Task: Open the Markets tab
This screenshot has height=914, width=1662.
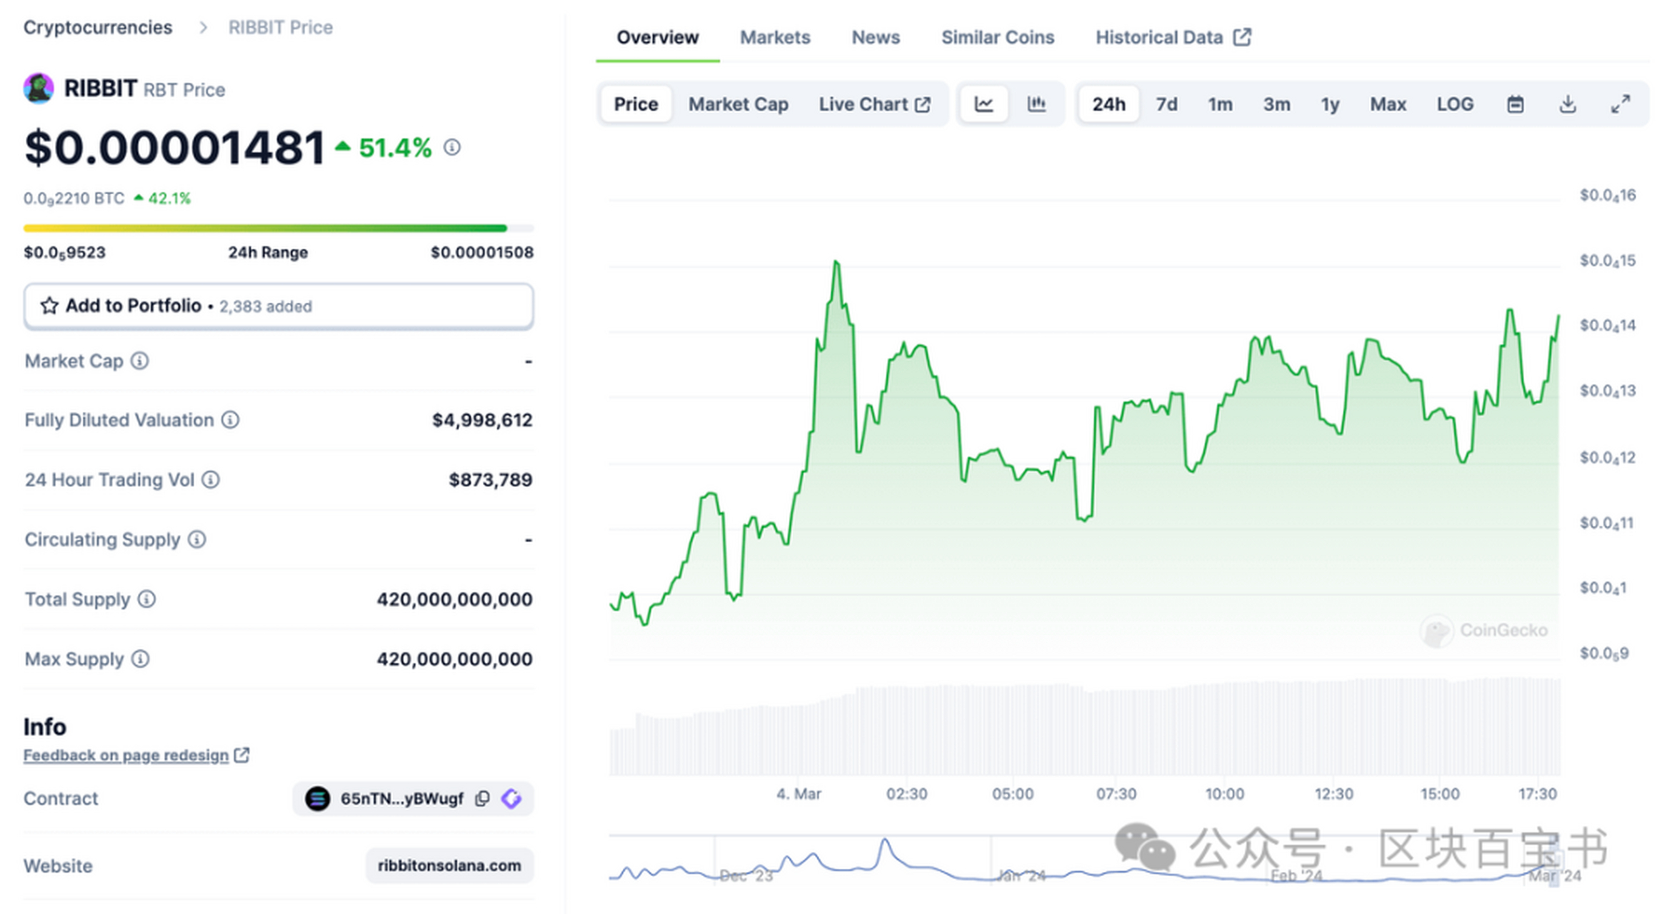Action: click(775, 37)
